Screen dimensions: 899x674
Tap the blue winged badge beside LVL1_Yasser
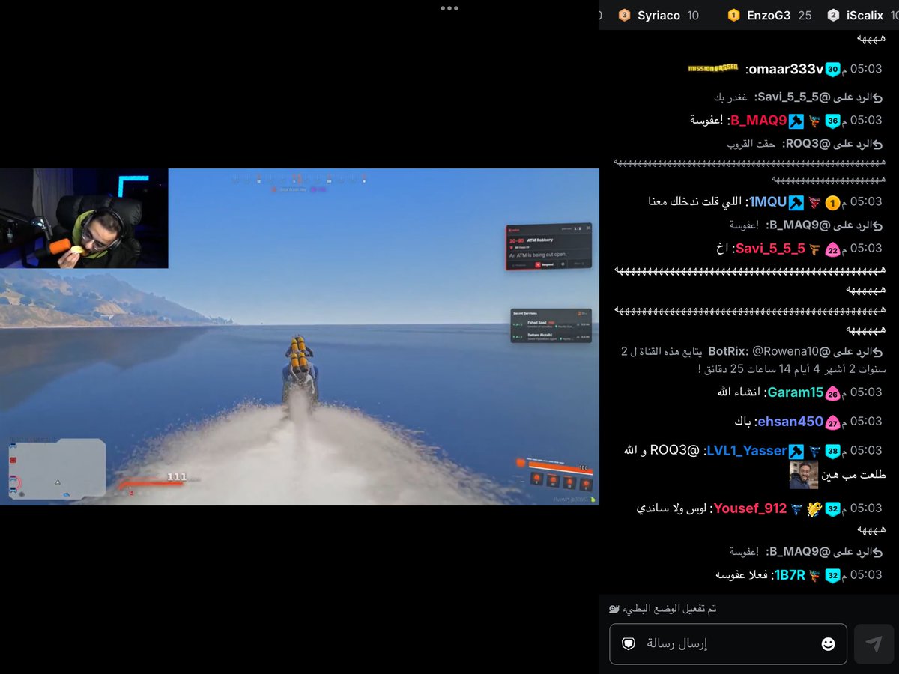click(x=814, y=451)
